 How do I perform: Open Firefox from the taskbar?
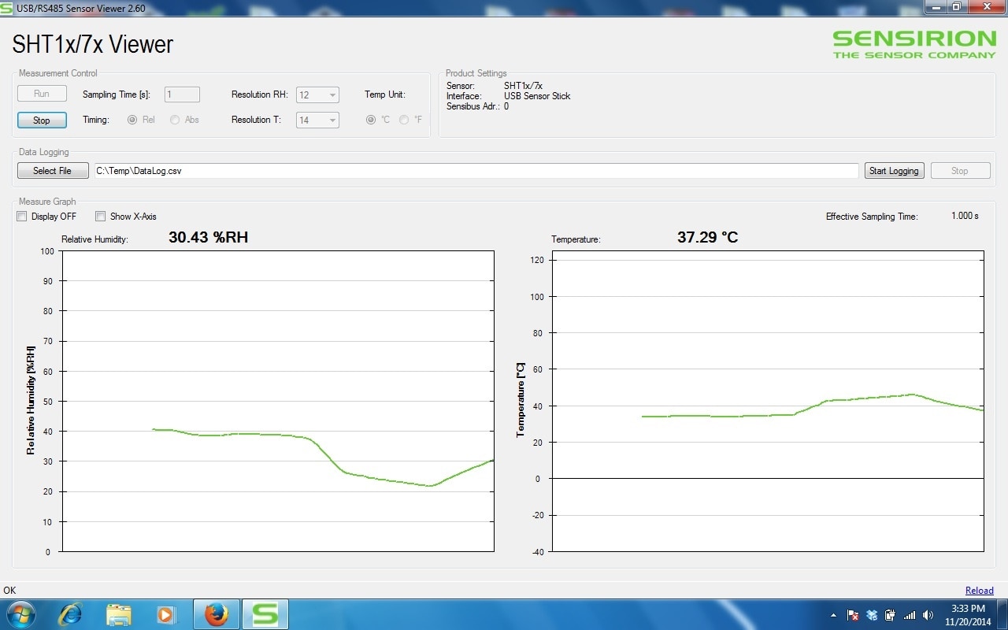[216, 614]
